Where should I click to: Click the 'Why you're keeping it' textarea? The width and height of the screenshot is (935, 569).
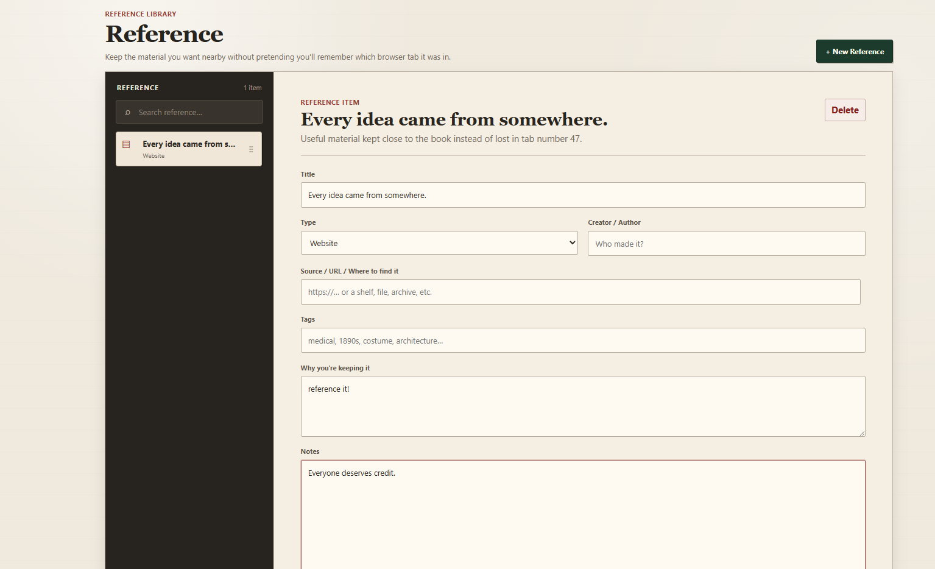[x=583, y=406]
